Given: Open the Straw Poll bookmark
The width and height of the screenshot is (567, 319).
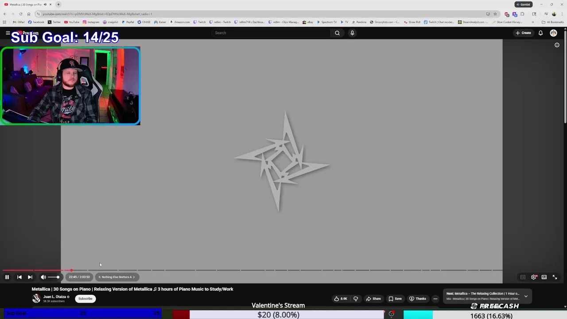Looking at the screenshot, I should [x=412, y=22].
